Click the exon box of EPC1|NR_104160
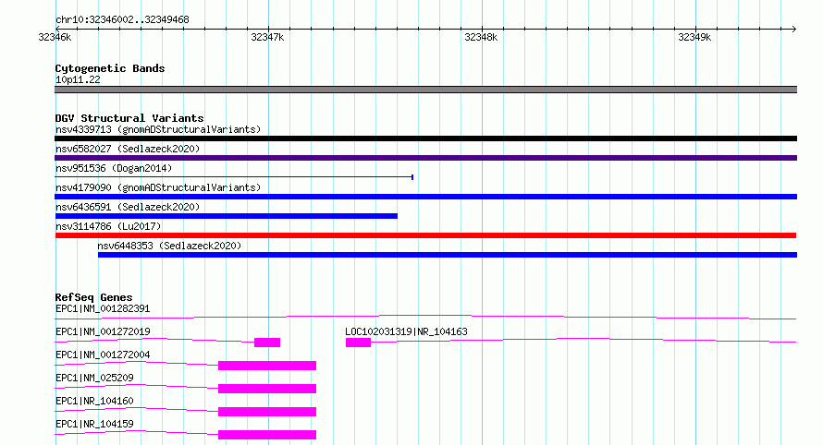 [x=267, y=412]
